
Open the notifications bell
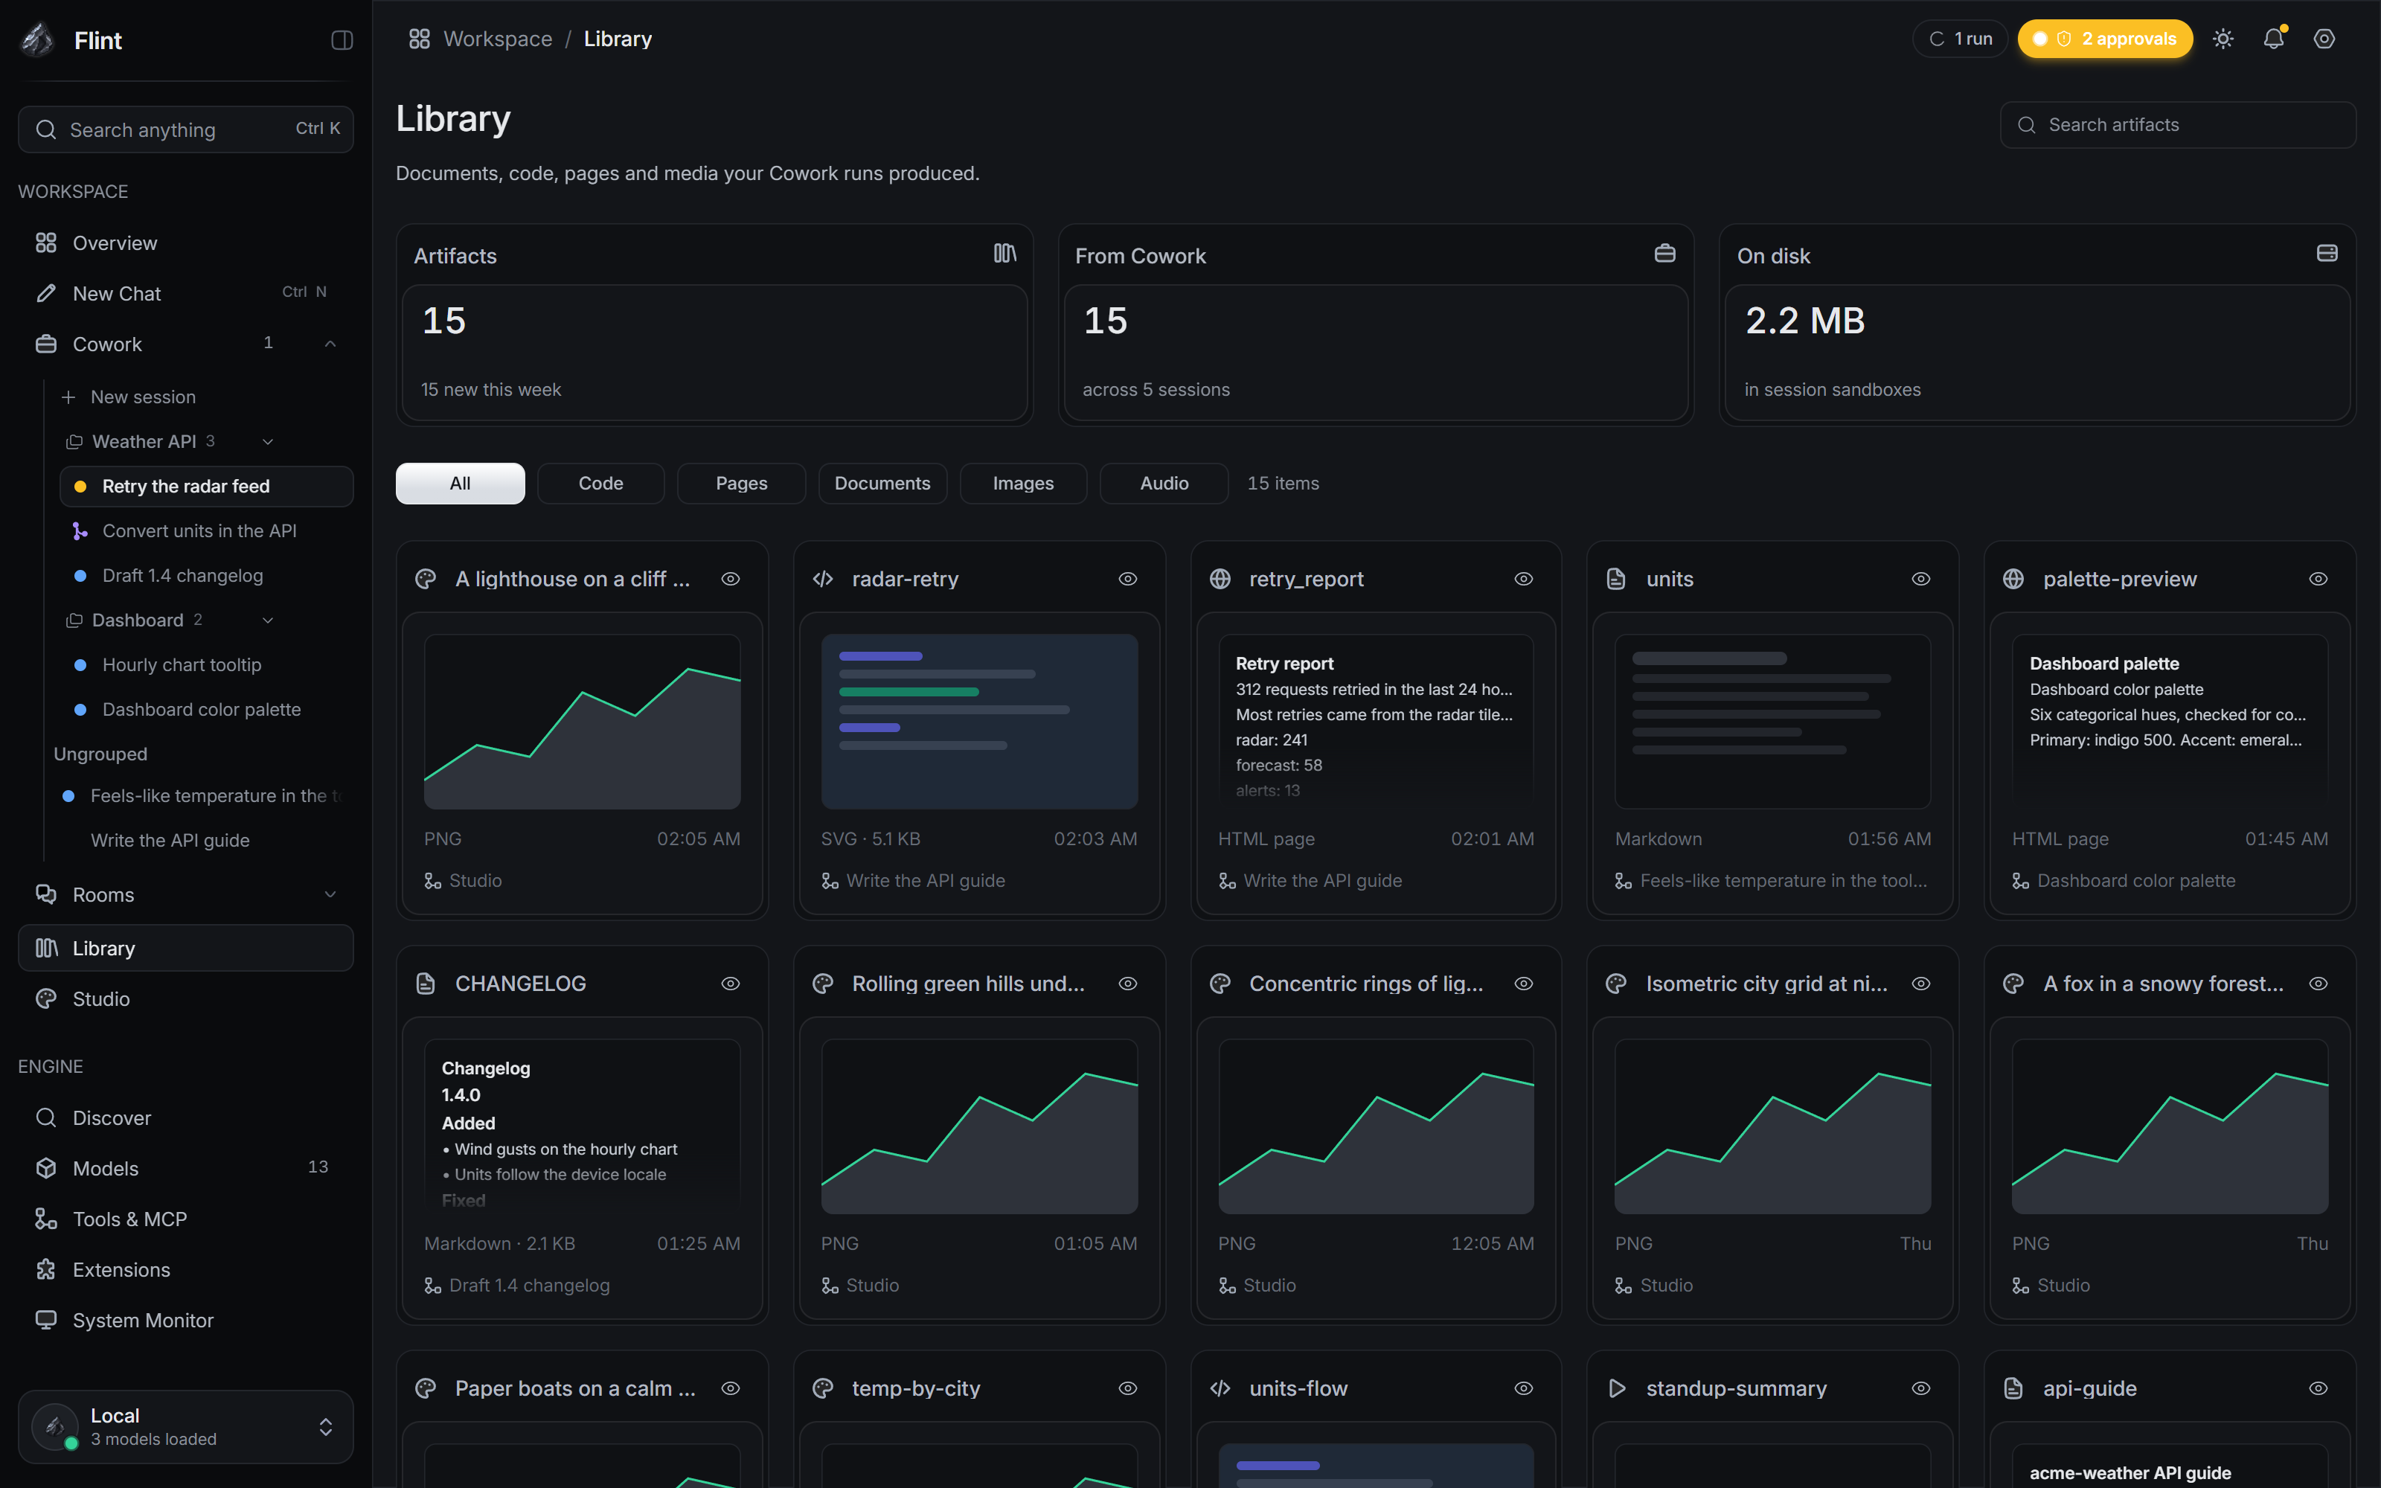click(2273, 39)
